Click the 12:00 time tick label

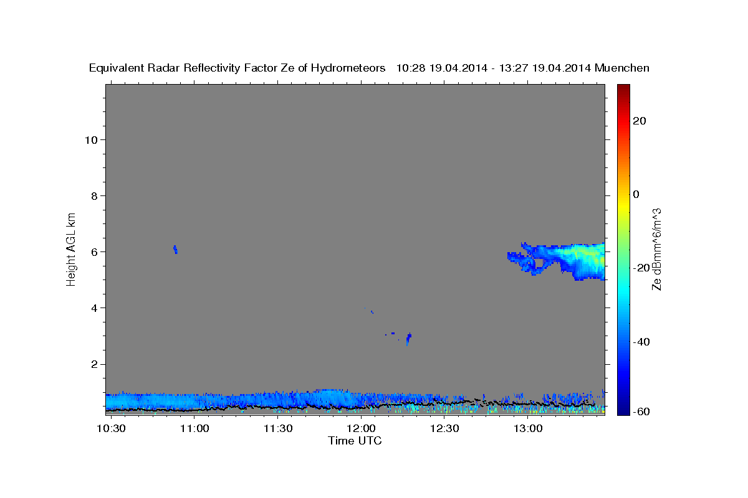click(362, 428)
